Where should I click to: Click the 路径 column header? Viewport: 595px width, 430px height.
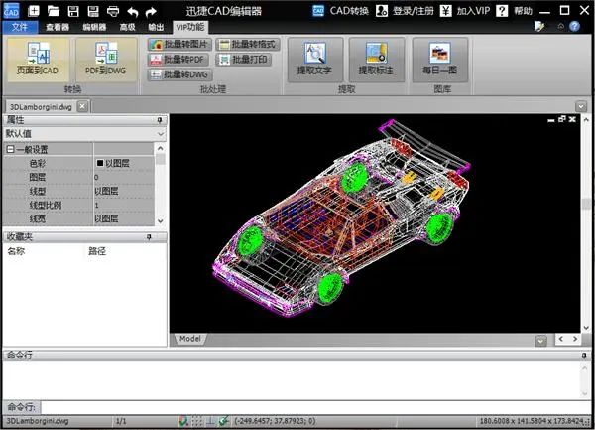pyautogui.click(x=97, y=251)
